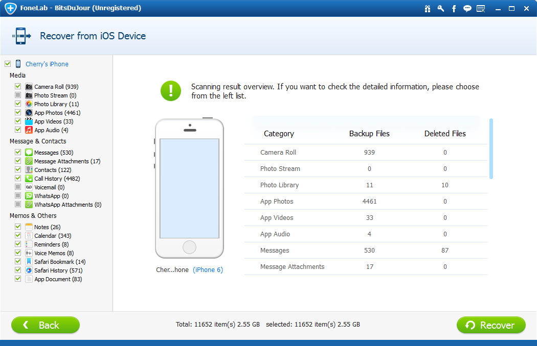Uncheck the Cherry's iPhone checkbox
This screenshot has height=346, width=537.
[8, 64]
